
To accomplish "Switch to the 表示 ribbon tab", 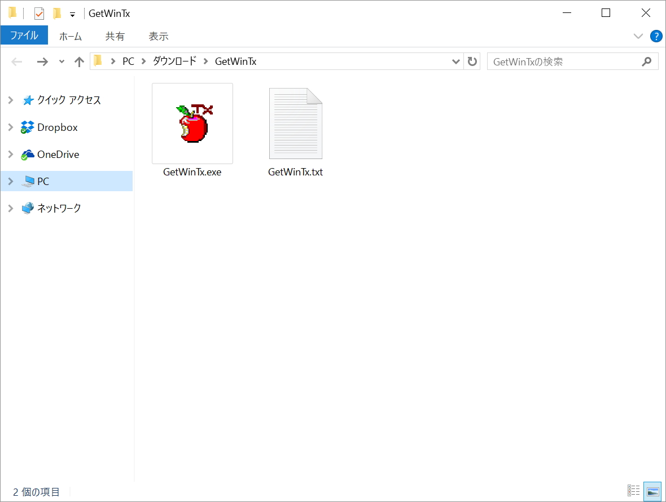I will pos(159,36).
